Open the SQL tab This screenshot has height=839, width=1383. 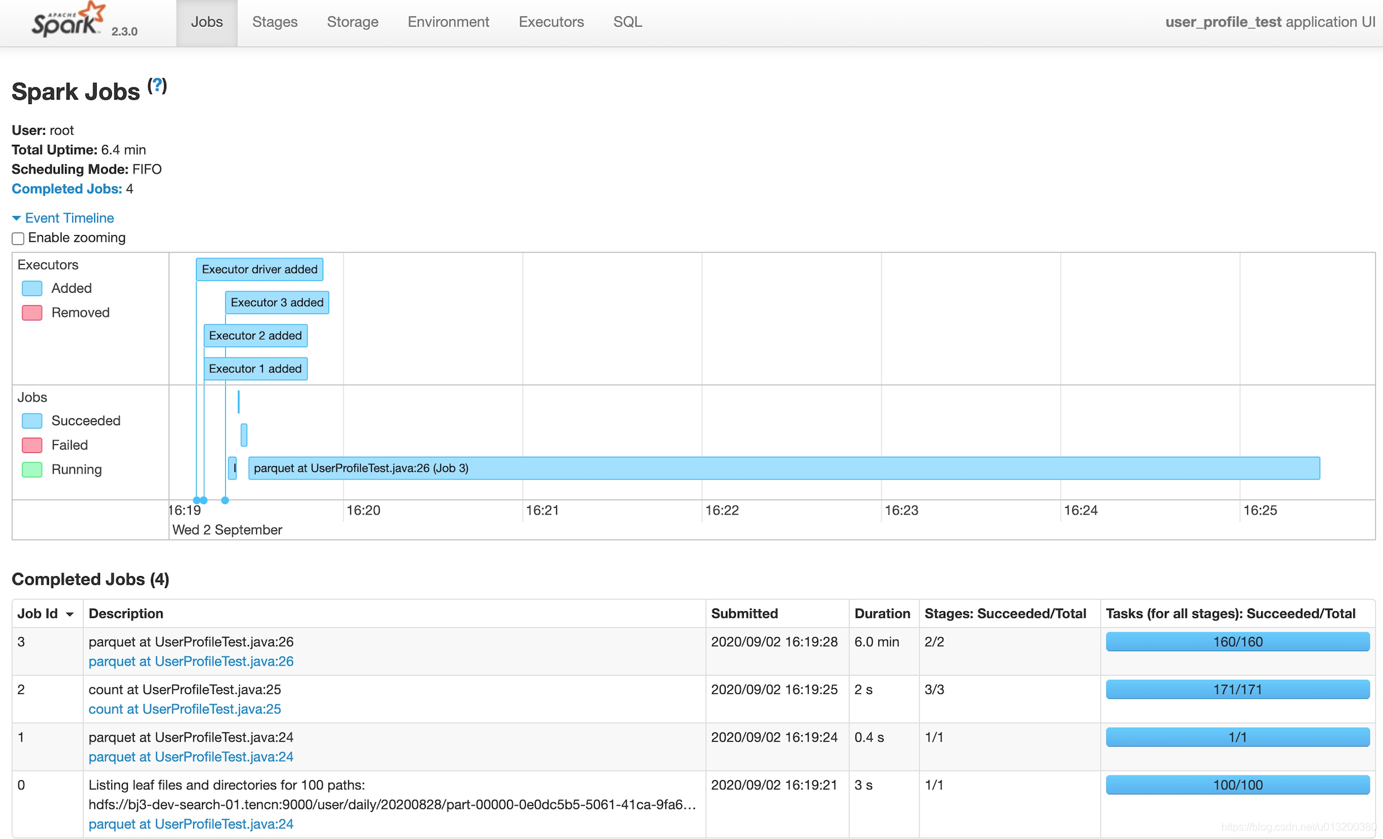pos(627,22)
